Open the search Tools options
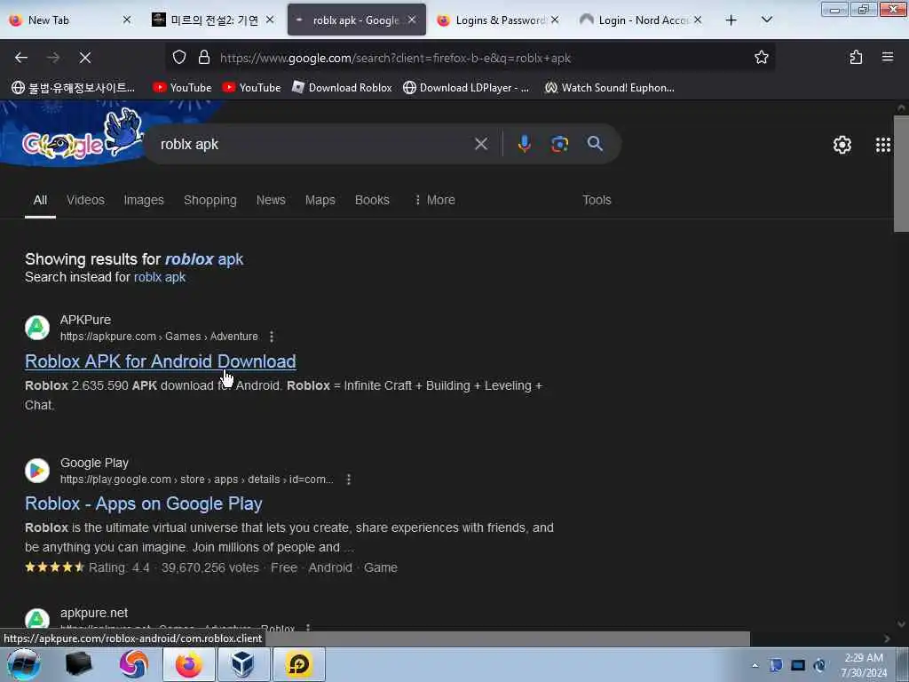 [x=597, y=200]
